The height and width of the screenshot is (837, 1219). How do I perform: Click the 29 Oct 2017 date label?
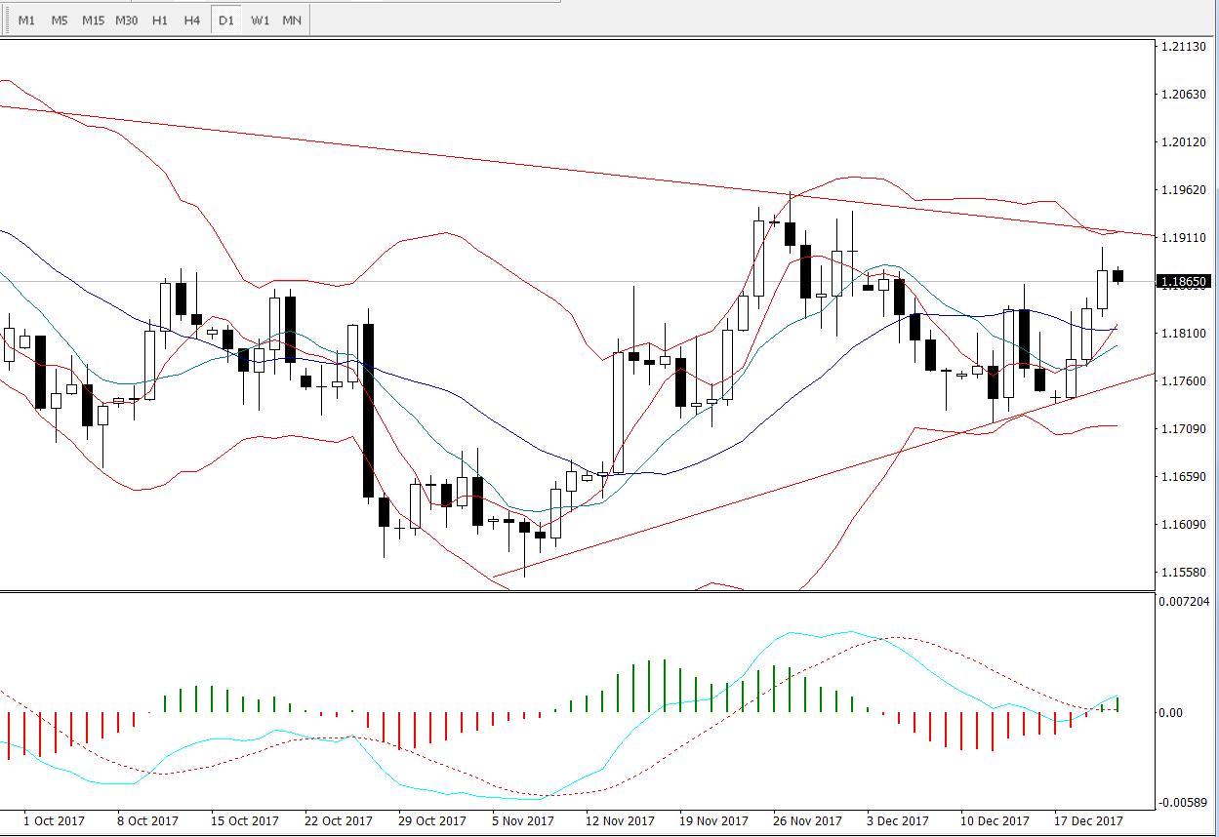pos(433,821)
